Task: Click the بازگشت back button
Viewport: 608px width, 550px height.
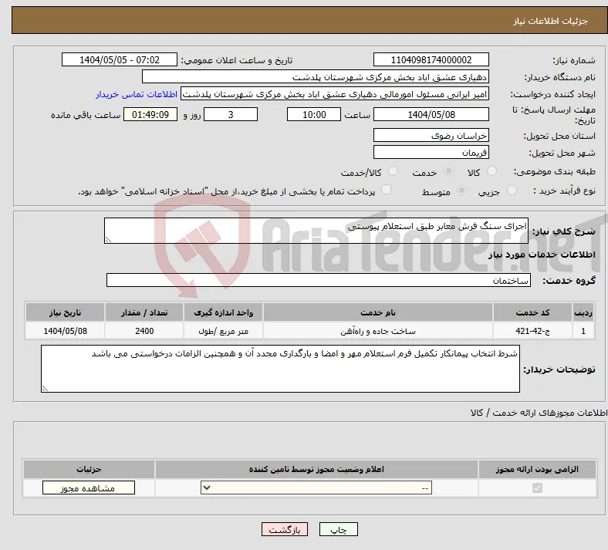Action: click(285, 529)
